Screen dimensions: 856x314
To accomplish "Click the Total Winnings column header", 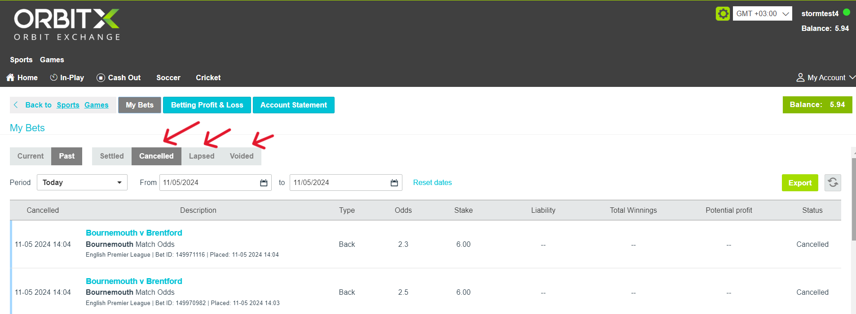I will coord(633,210).
